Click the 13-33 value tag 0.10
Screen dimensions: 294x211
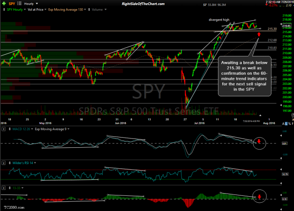(284, 199)
